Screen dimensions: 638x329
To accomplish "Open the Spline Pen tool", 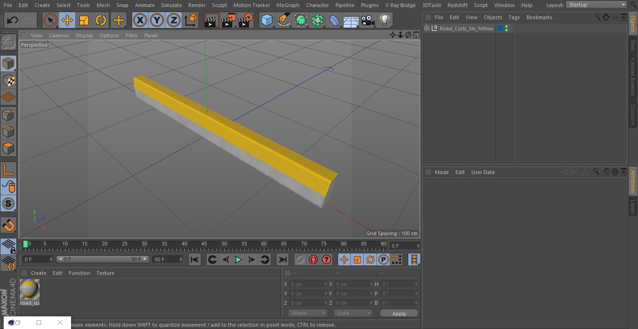I will pyautogui.click(x=284, y=21).
